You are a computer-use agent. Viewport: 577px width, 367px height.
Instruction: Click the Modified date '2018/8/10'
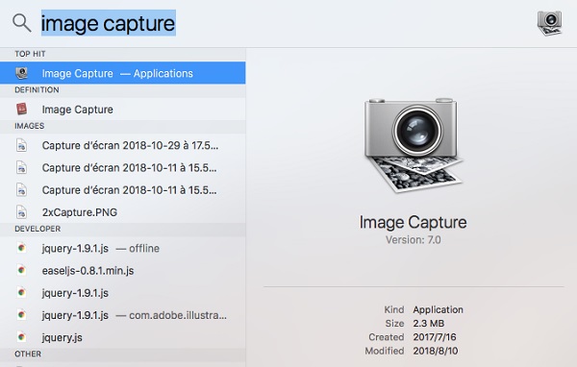click(x=436, y=351)
